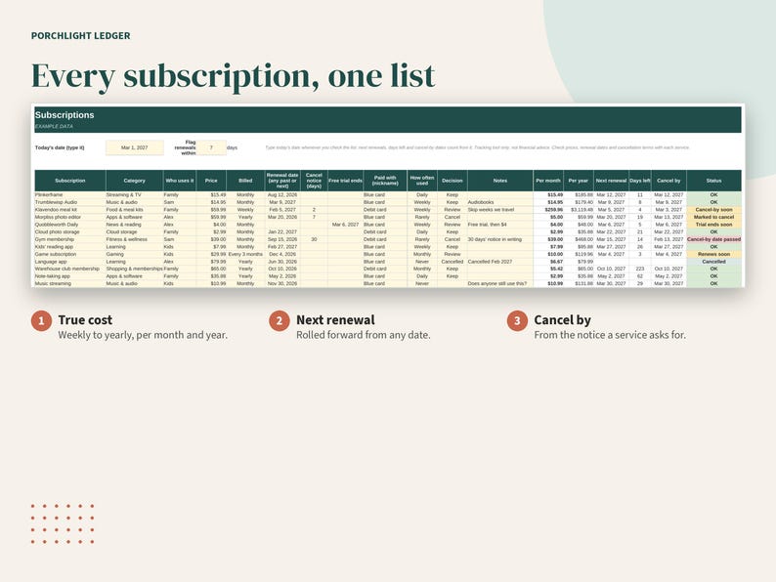This screenshot has width=776, height=582.
Task: Click the Game subscription cell
Action: click(70, 254)
